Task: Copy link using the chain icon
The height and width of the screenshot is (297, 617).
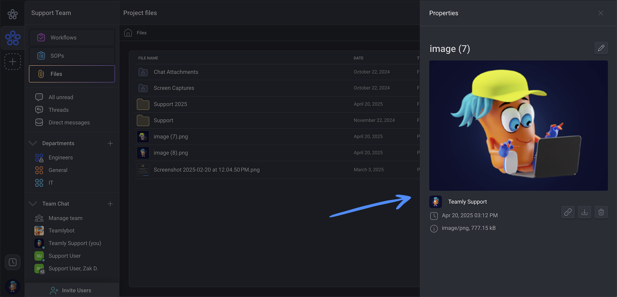Action: [x=568, y=212]
